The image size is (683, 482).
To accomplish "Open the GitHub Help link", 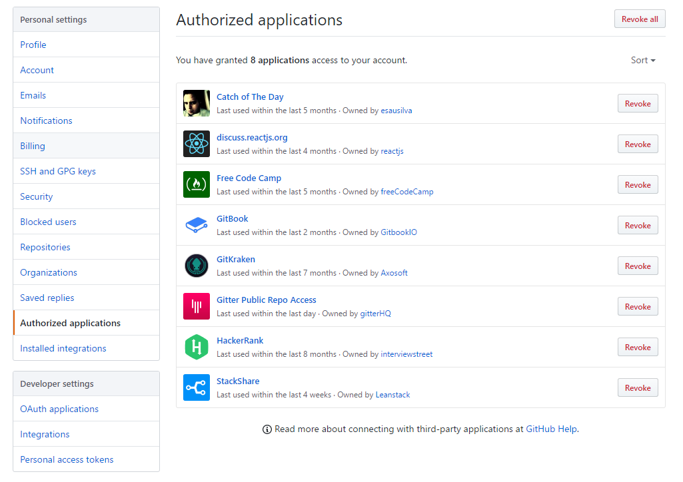I will [551, 429].
